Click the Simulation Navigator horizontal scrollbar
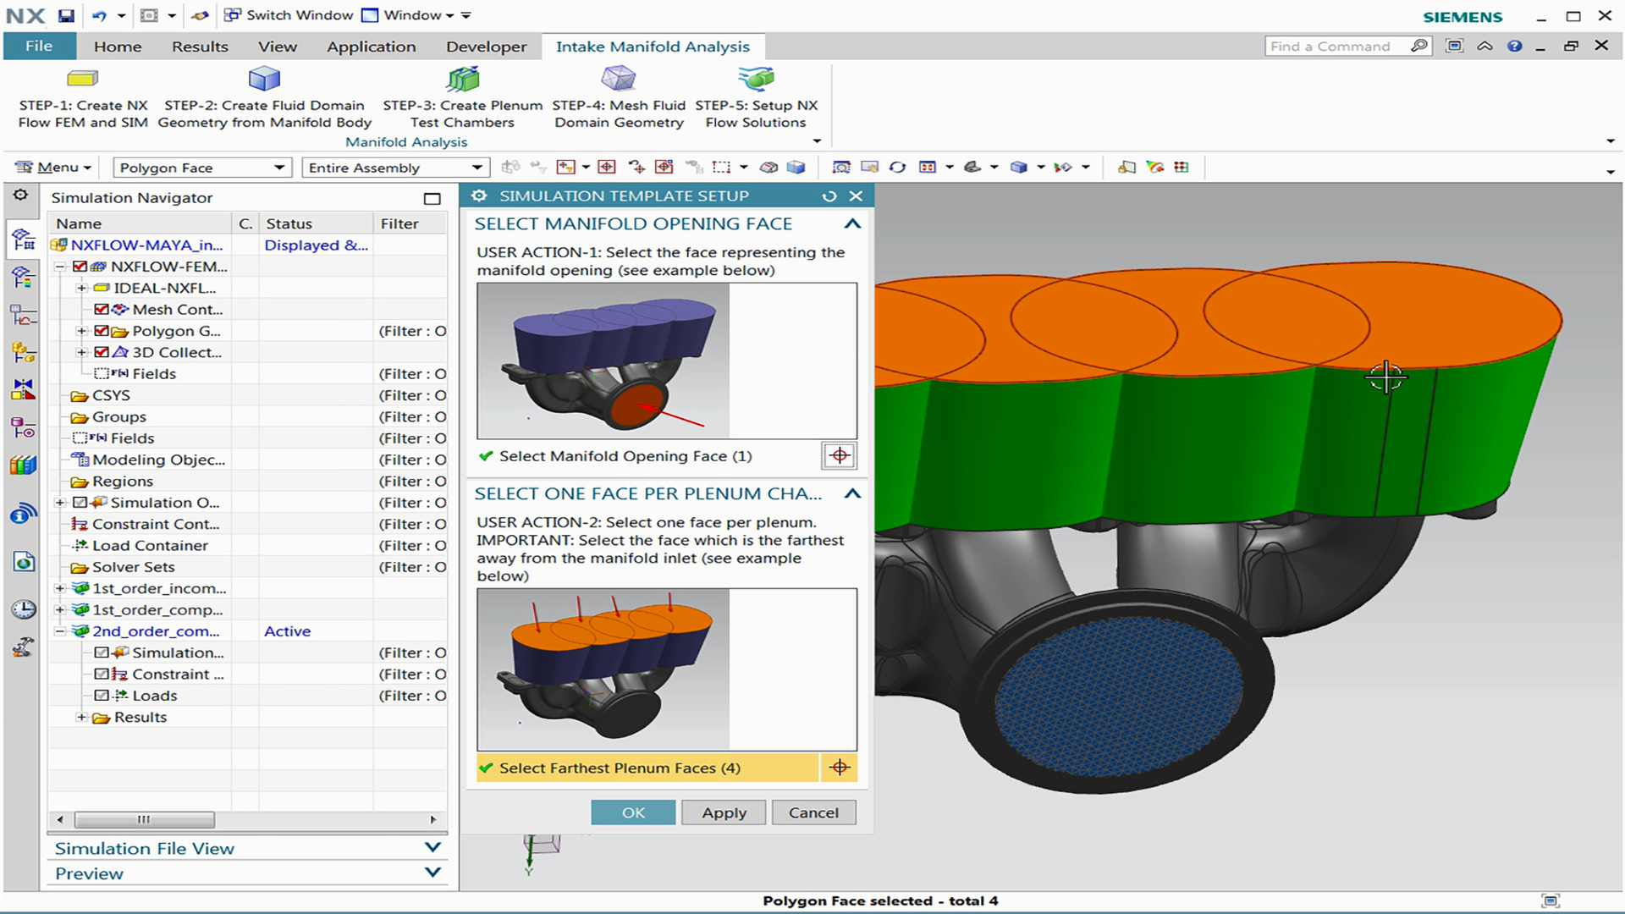The height and width of the screenshot is (914, 1625). pos(144,819)
